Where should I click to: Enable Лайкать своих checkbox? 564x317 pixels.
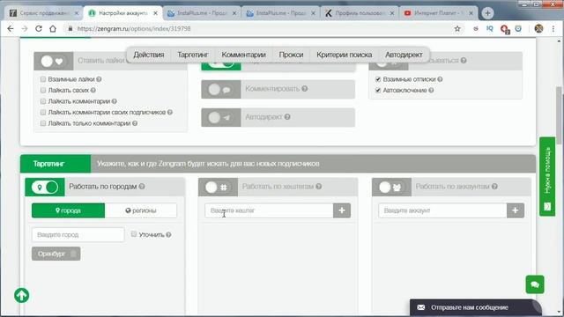43,90
